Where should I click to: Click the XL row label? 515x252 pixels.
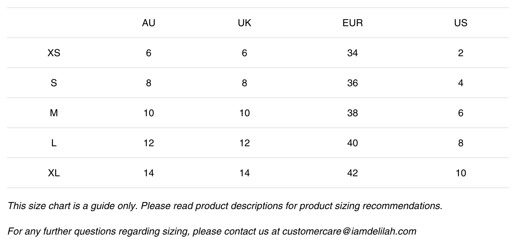click(x=54, y=173)
